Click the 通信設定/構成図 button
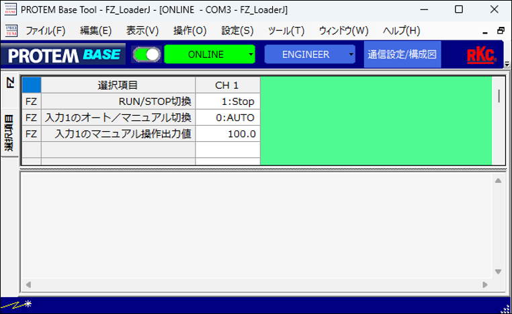The width and height of the screenshot is (512, 314). click(x=402, y=54)
